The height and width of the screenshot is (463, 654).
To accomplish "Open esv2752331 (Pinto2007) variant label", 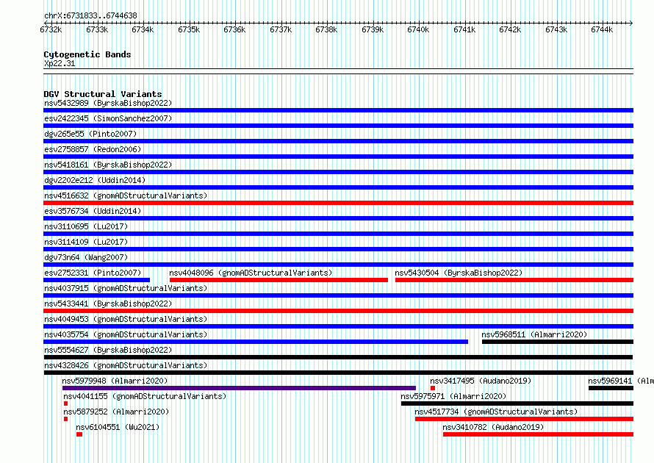I will pos(93,273).
